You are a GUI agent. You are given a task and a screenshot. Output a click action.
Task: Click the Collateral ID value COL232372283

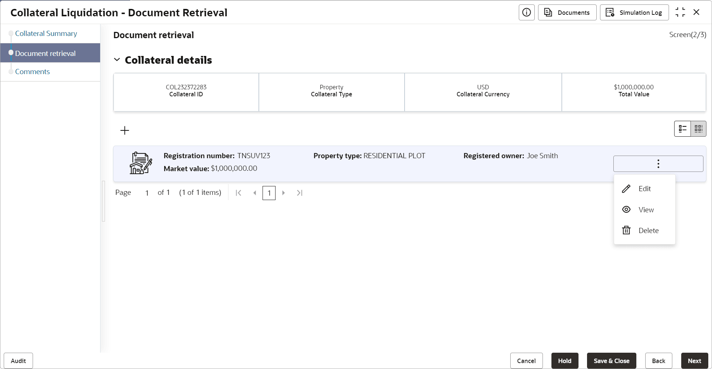pos(186,87)
